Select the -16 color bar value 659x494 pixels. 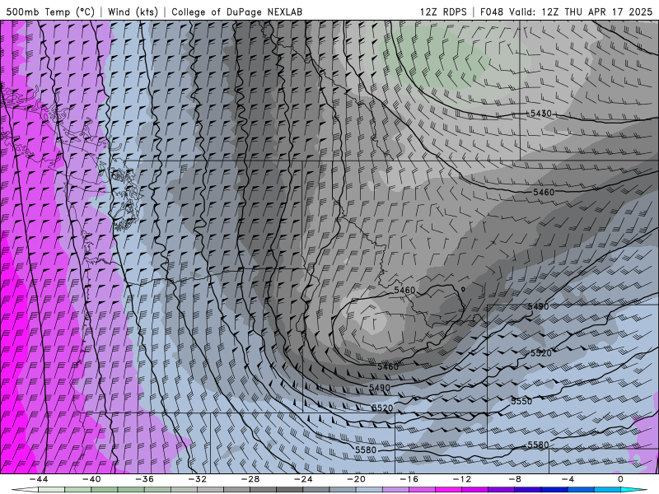(x=409, y=479)
